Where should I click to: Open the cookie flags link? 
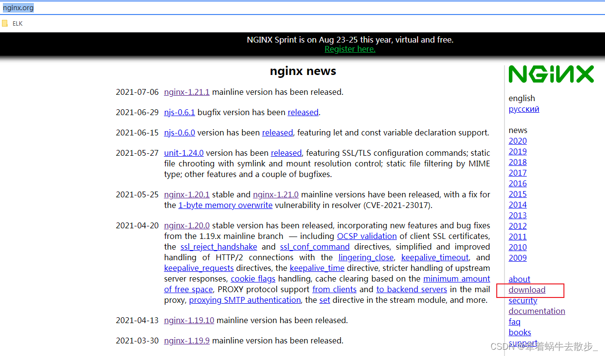tap(253, 279)
